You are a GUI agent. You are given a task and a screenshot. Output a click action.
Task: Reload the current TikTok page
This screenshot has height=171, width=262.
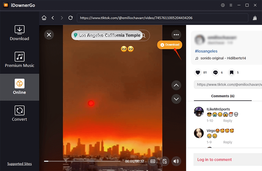click(70, 18)
